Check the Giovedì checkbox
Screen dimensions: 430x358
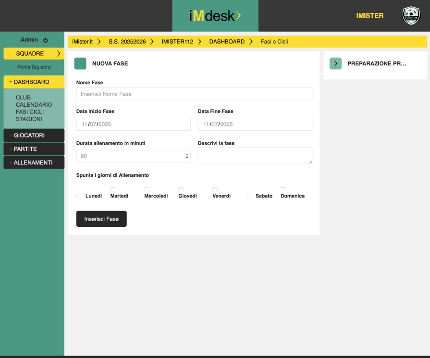181,189
